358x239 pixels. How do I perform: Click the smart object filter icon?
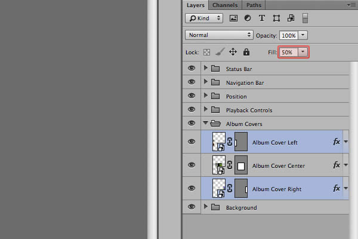point(291,19)
